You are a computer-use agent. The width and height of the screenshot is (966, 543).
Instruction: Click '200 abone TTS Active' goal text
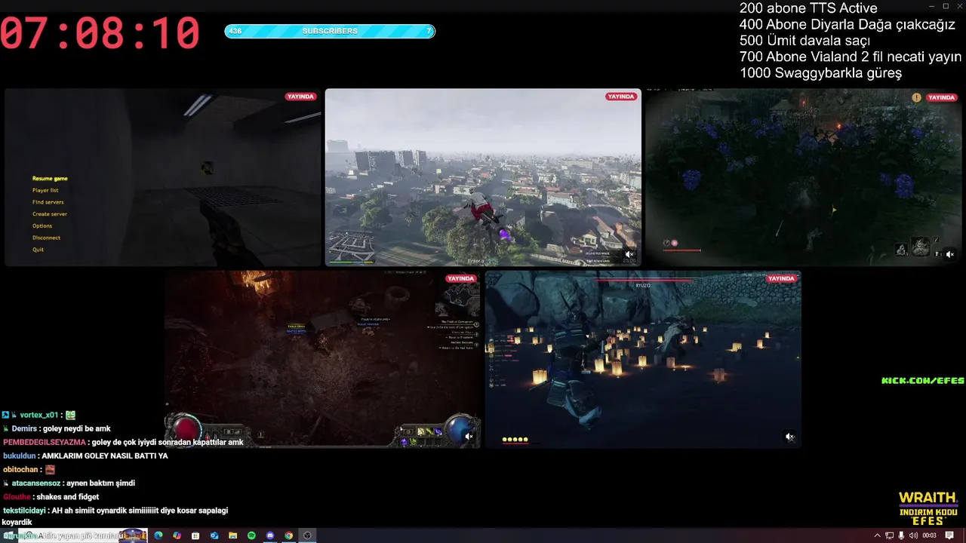click(808, 8)
